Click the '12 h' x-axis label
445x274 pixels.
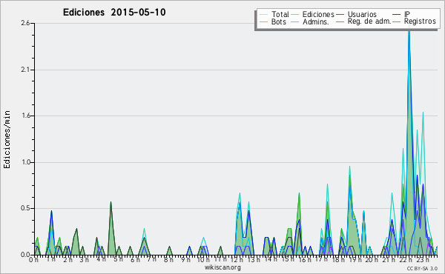coord(237,259)
